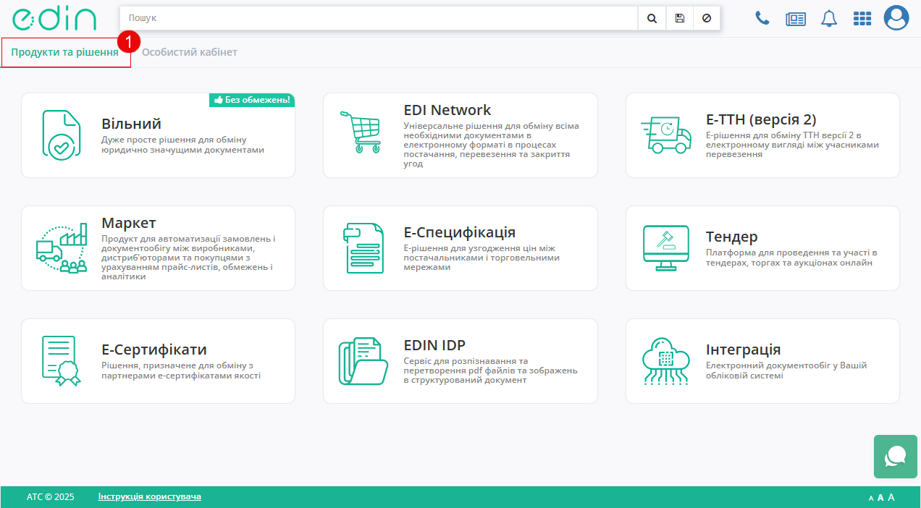Image resolution: width=921 pixels, height=508 pixels.
Task: Open the phone contact icon
Action: pyautogui.click(x=762, y=18)
